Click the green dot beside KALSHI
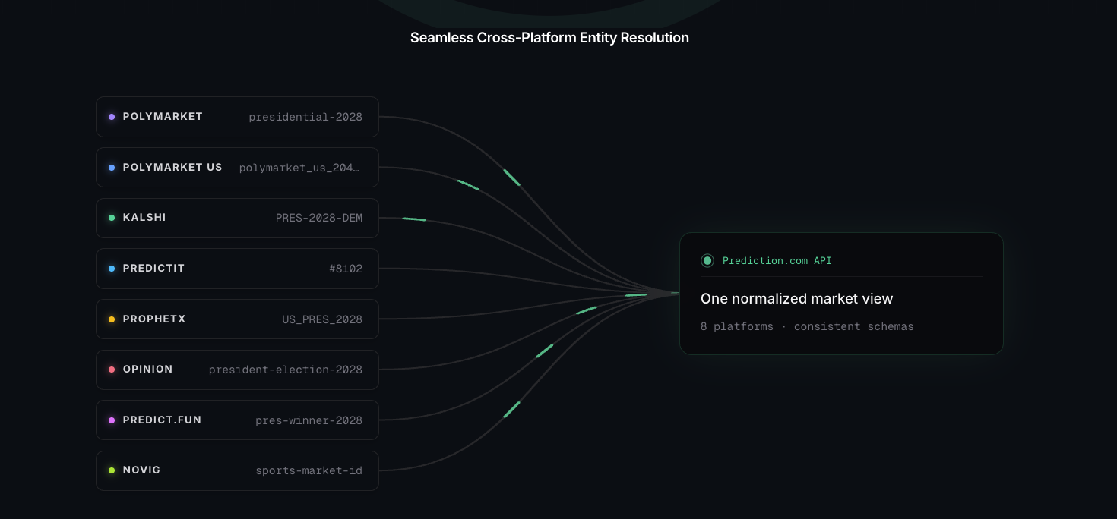1117x519 pixels. pos(112,218)
